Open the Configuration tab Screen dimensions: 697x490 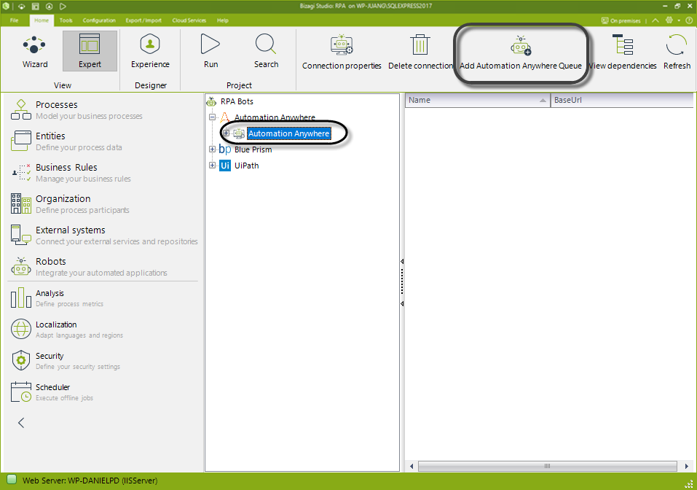pyautogui.click(x=99, y=20)
